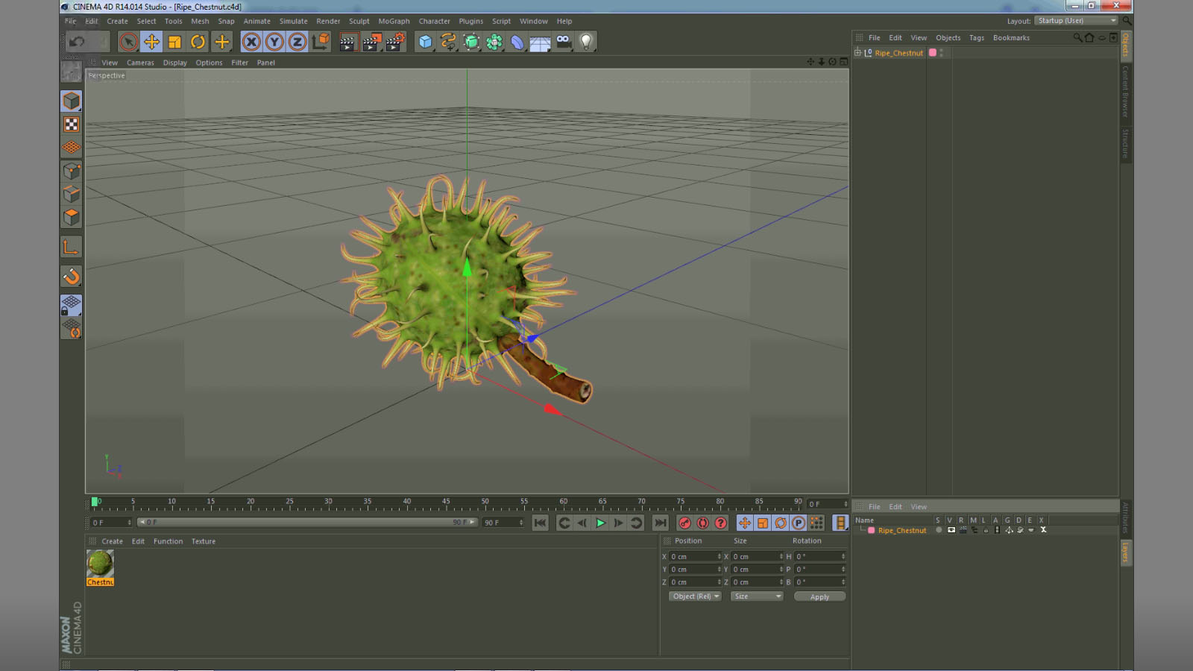Open Object Manager Tags menu
This screenshot has width=1193, height=671.
[x=976, y=37]
